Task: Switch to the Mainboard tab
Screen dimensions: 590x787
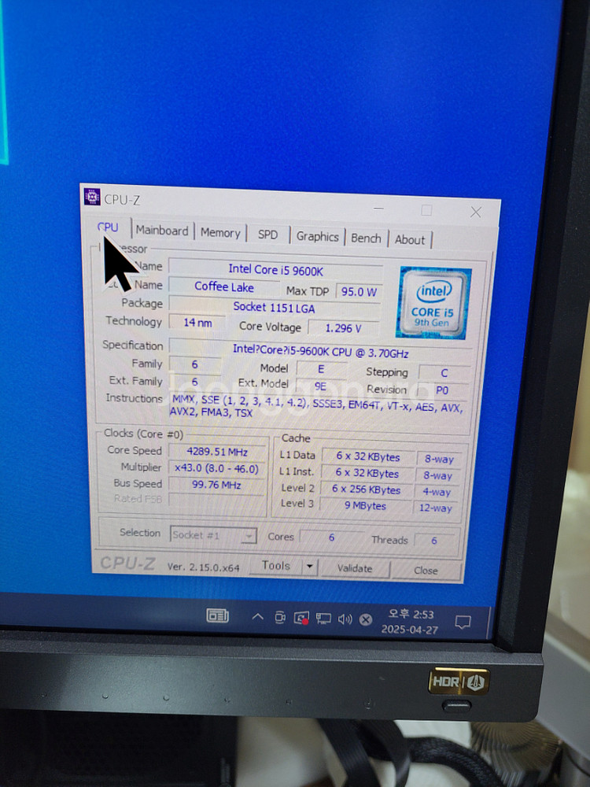Action: [x=162, y=231]
